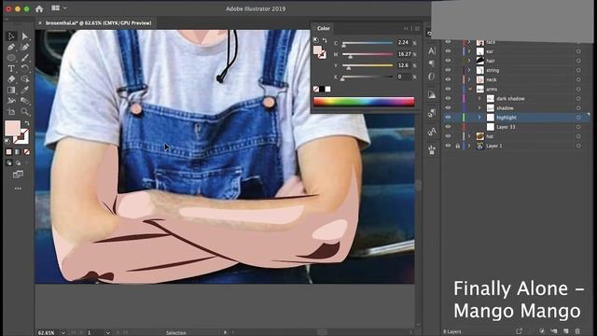
Task: Select the Gradient tool
Action: tap(11, 90)
